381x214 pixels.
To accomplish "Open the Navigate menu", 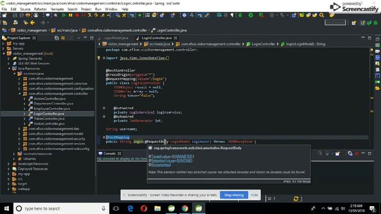I will tap(57, 10).
